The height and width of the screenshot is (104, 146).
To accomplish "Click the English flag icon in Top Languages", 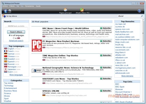I will pyautogui.click(x=6, y=48).
